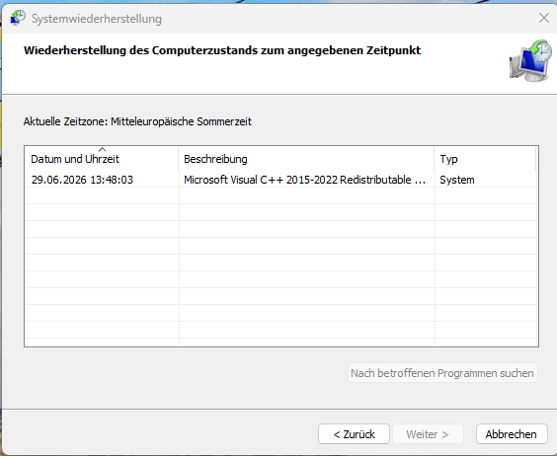Click the Systemwiederherstellung title bar icon
The height and width of the screenshot is (457, 557).
click(18, 18)
